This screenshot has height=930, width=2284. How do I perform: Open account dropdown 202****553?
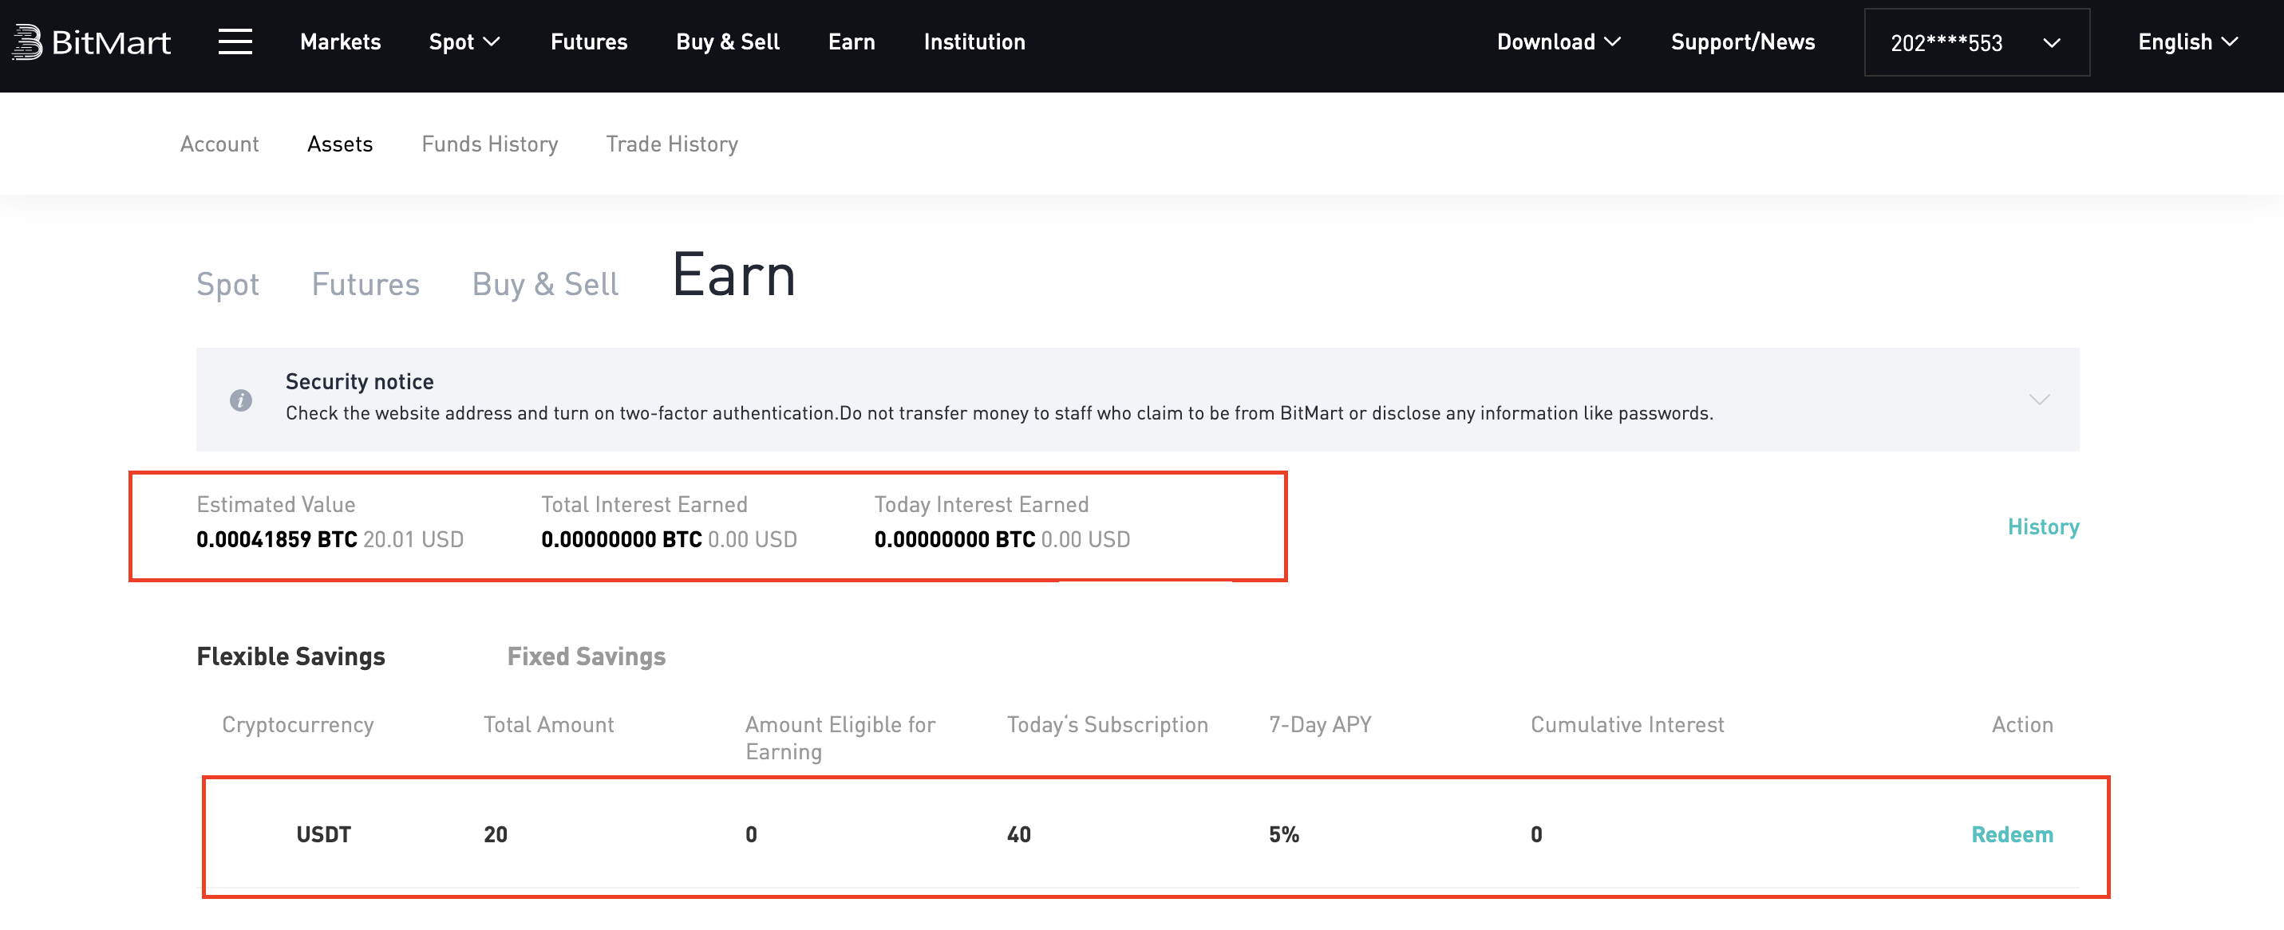tap(1976, 42)
